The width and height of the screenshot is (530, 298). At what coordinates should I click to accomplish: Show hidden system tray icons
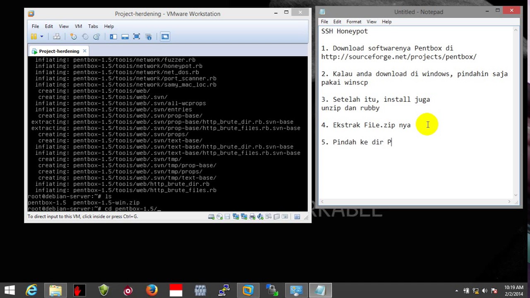click(457, 291)
